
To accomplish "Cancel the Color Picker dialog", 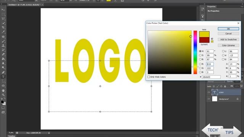I will pos(228,33).
